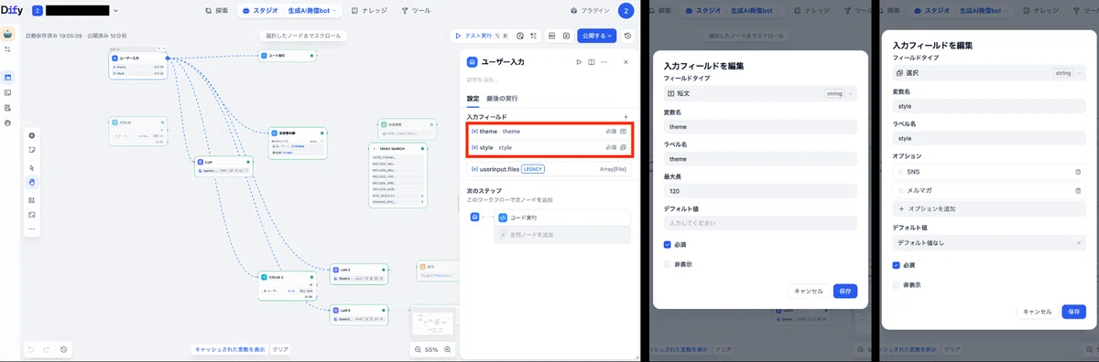Go to the スタジオ tab

click(260, 11)
